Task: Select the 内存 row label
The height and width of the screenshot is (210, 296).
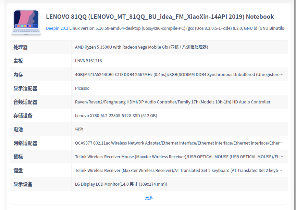Action: click(18, 75)
